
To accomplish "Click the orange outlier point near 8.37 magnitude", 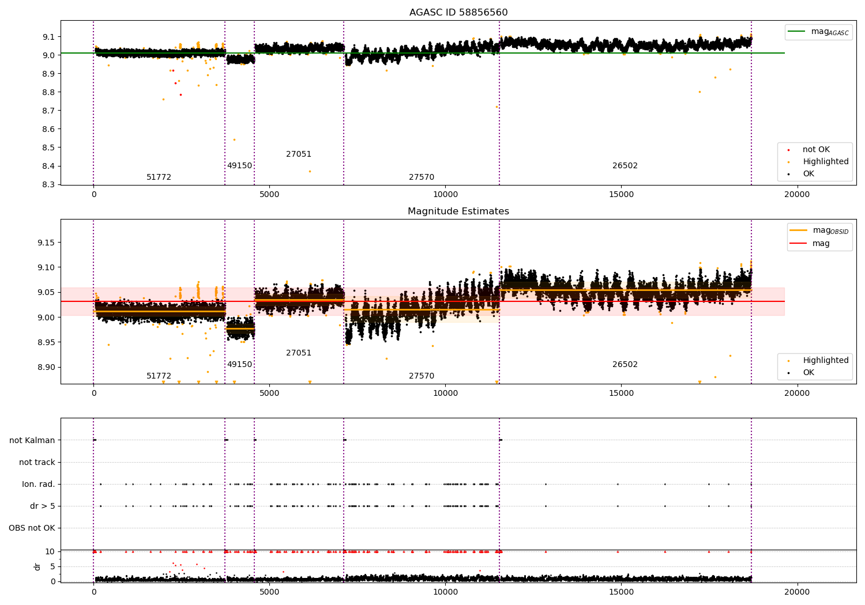I will [310, 171].
